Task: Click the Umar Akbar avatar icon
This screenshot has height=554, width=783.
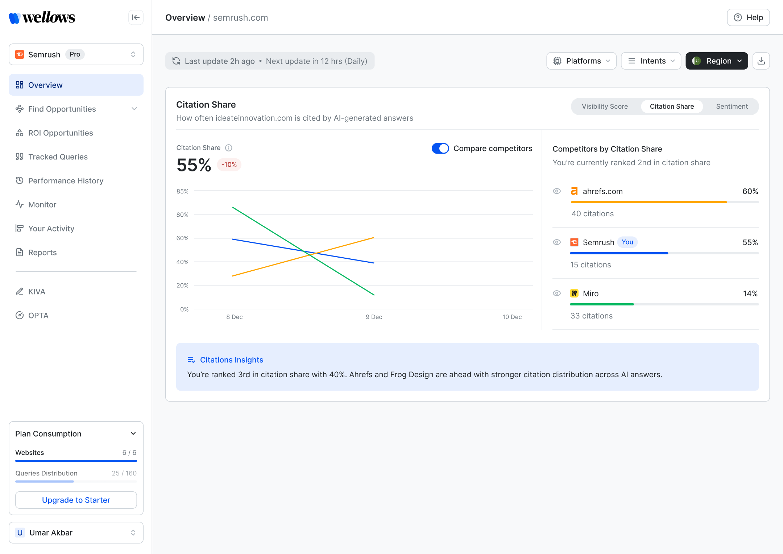Action: (x=20, y=533)
